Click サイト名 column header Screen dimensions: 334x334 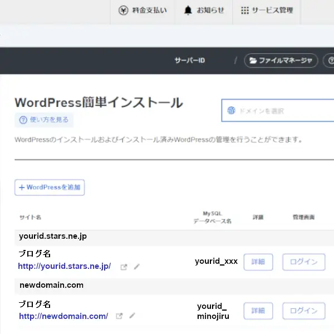[x=30, y=217]
